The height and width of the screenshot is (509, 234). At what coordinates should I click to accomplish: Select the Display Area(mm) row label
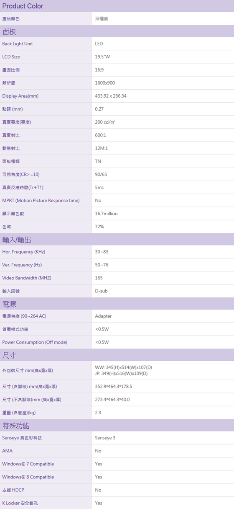tap(20, 96)
